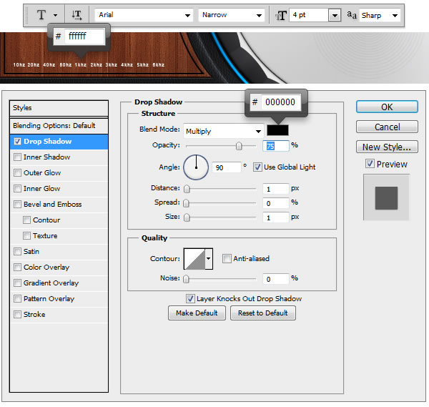The width and height of the screenshot is (429, 407).
Task: Select the Inner Shadow style row
Action: [x=59, y=157]
